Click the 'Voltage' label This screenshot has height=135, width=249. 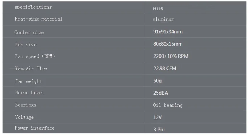[24, 117]
